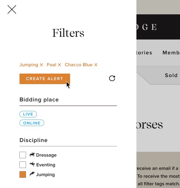Check the Dressage checkbox

(23, 155)
